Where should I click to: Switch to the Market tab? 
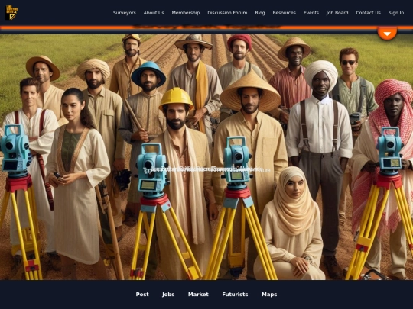point(198,295)
